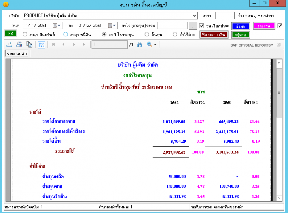Screen dimensions: 288x213
Task: Click the blue ข้อมูล button
Action: pos(241,26)
